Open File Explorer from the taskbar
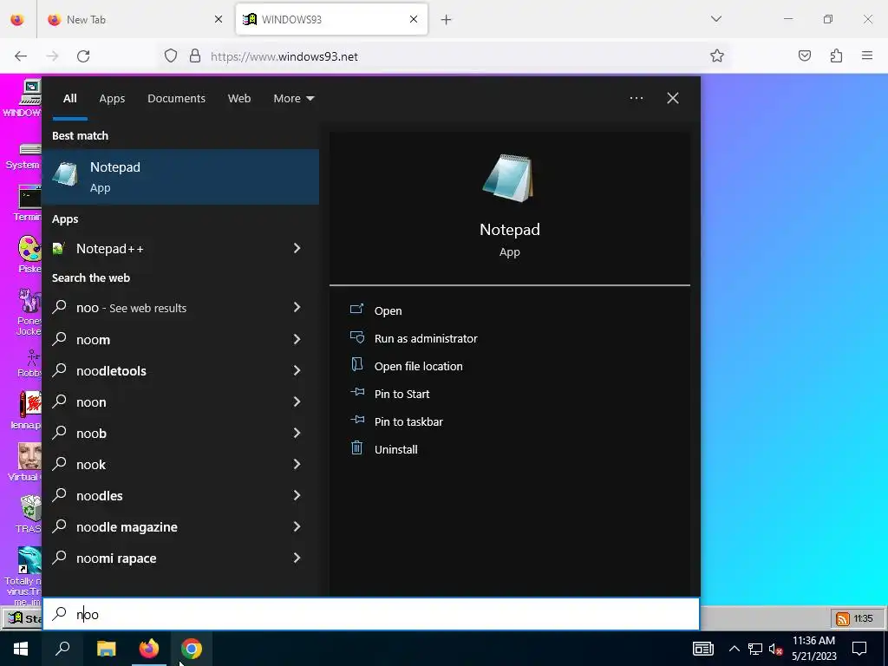Viewport: 888px width, 666px height. click(106, 649)
